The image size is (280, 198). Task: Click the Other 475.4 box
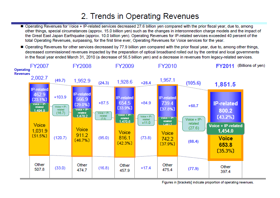[x=167, y=167]
